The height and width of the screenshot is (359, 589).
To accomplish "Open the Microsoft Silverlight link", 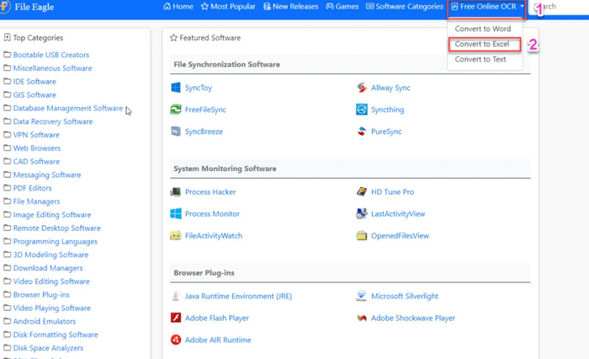I will 405,296.
